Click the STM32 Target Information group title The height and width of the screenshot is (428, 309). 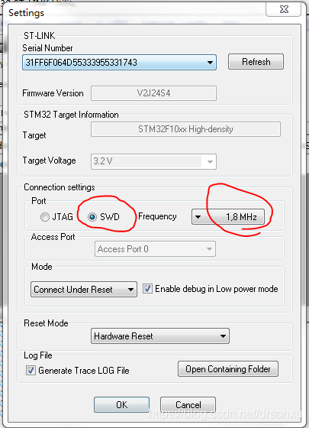pyautogui.click(x=71, y=115)
